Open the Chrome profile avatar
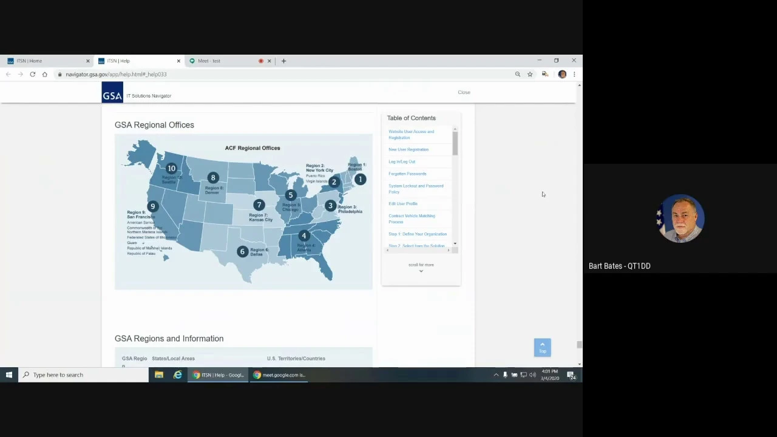The height and width of the screenshot is (437, 777). (562, 74)
